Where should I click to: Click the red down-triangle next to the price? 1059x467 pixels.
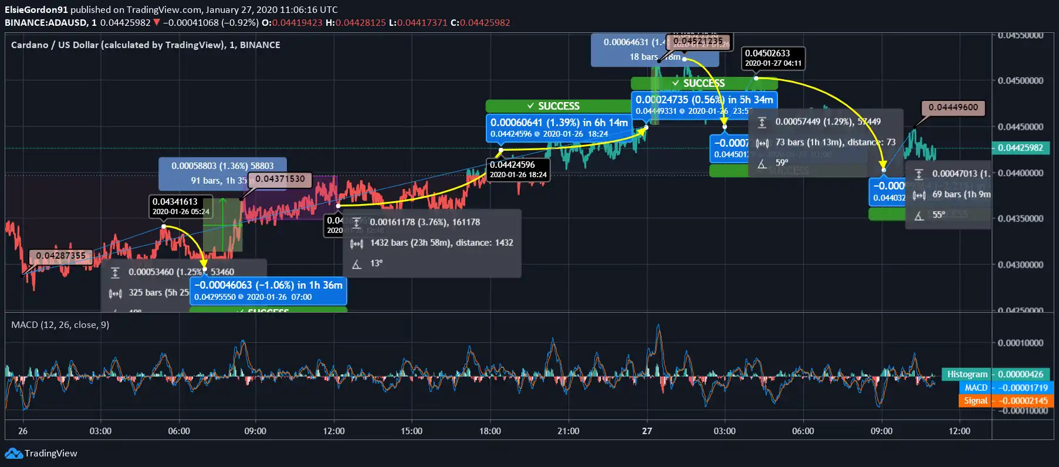157,22
